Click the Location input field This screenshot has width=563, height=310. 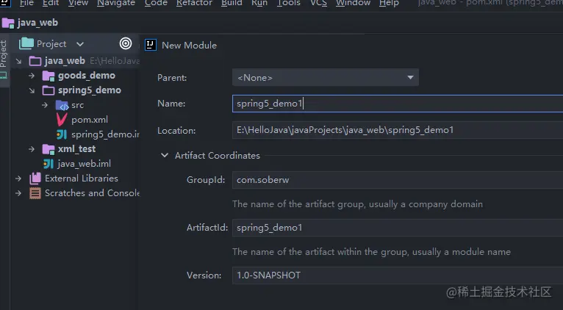tap(398, 130)
